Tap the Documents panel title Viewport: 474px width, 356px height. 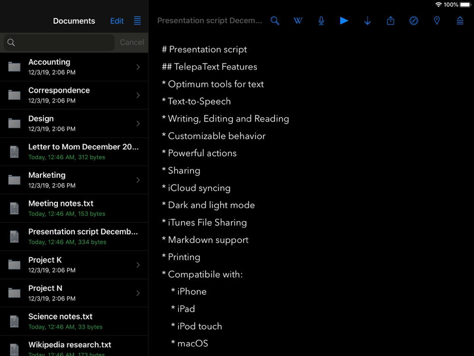pyautogui.click(x=74, y=21)
